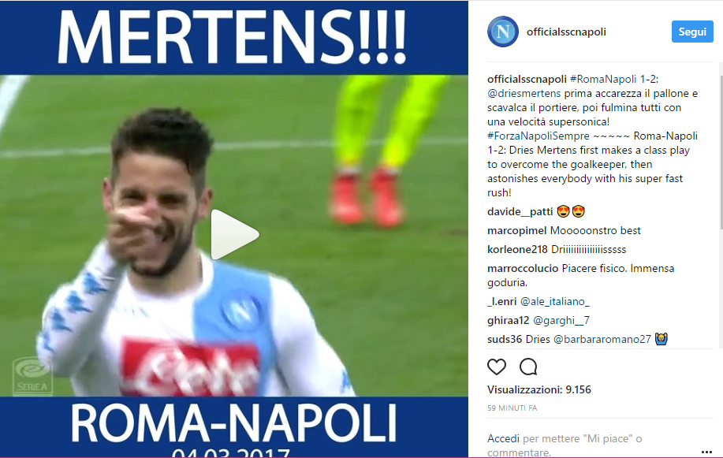Click the Napoli profile avatar
The height and width of the screenshot is (458, 723).
tap(502, 32)
